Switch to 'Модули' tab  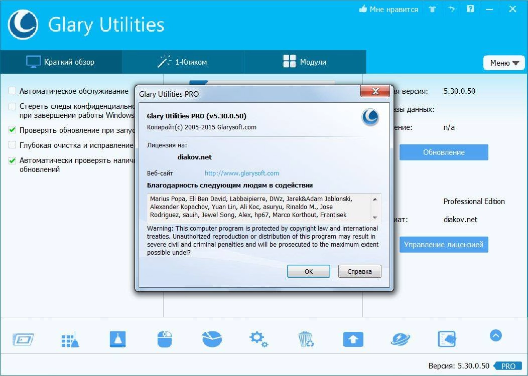point(305,62)
